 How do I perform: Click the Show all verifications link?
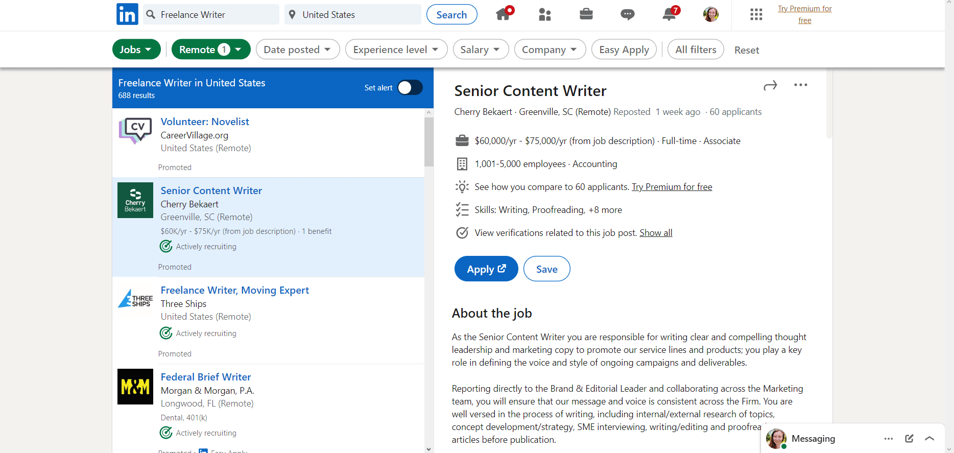coord(656,233)
